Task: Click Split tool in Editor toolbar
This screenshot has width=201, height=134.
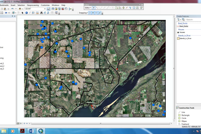Action: coord(127,8)
